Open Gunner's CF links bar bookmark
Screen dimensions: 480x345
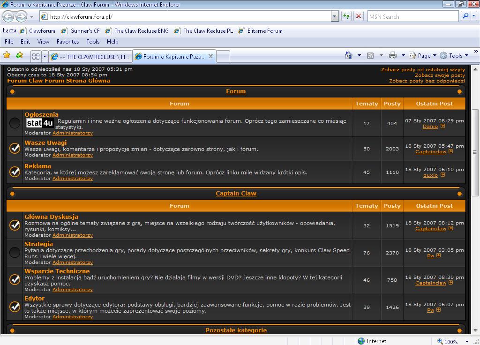click(x=81, y=30)
